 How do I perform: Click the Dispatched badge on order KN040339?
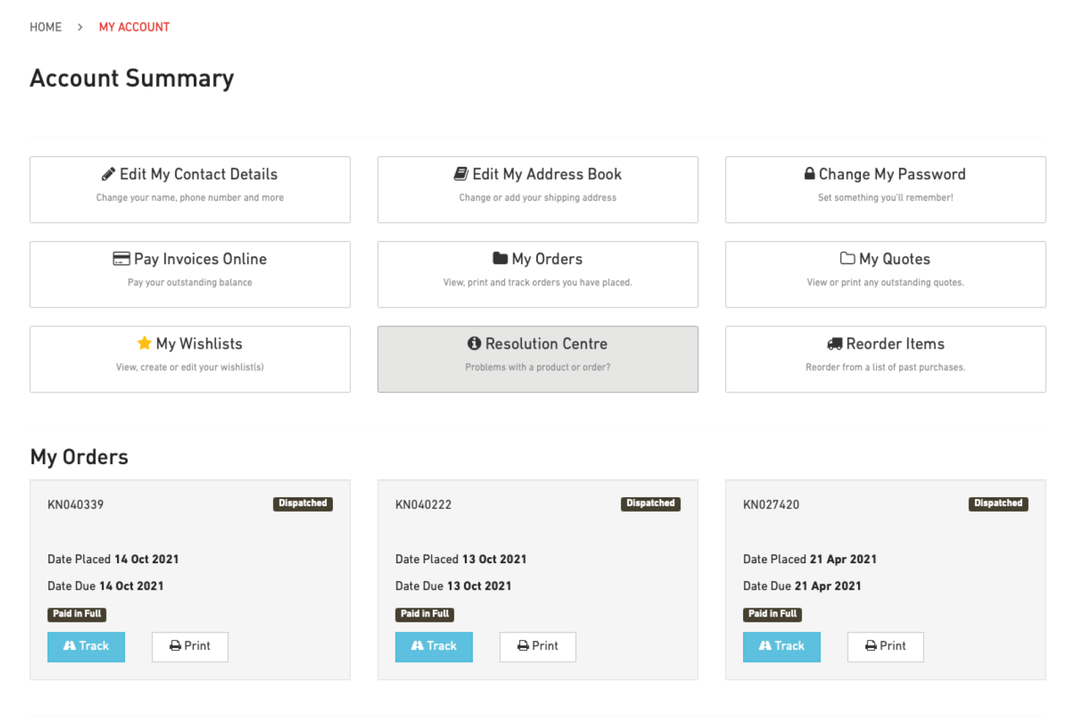pyautogui.click(x=303, y=504)
